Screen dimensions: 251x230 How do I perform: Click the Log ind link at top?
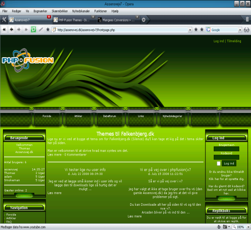(218, 41)
